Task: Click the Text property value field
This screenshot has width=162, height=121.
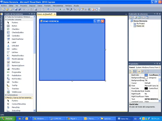Action: (151, 99)
